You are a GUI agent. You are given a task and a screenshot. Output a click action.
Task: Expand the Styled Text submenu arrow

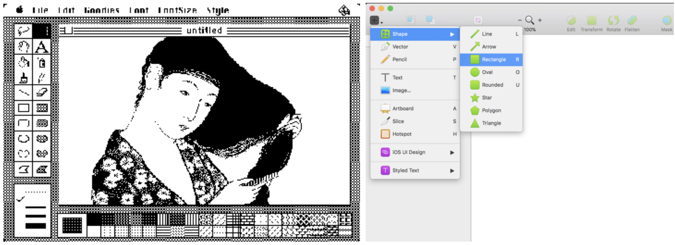(x=452, y=171)
